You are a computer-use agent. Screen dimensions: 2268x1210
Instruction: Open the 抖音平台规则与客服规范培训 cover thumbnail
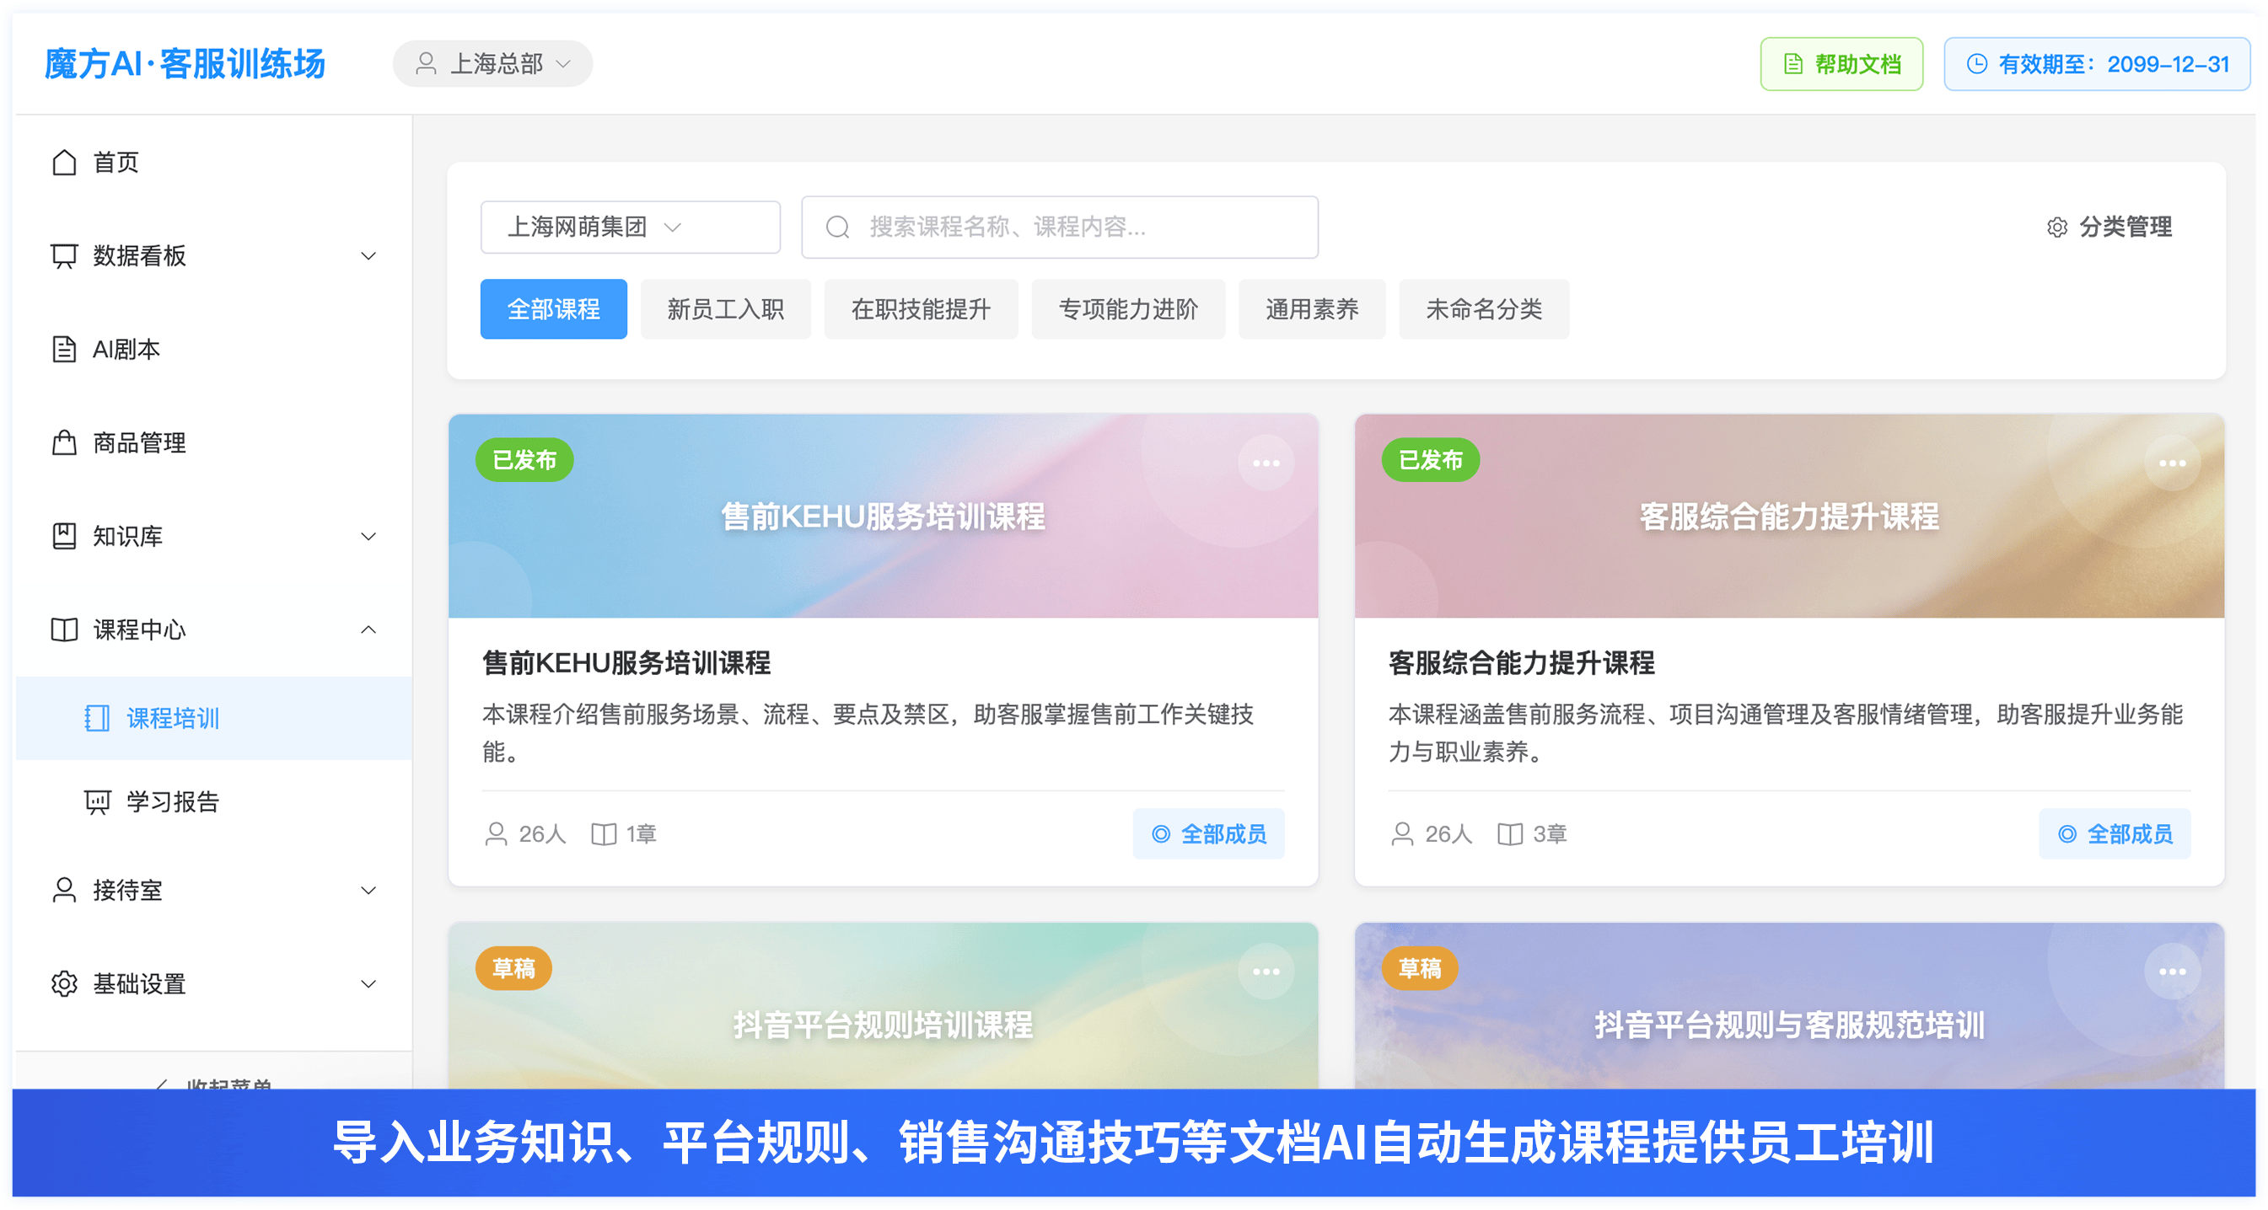pos(1789,1006)
